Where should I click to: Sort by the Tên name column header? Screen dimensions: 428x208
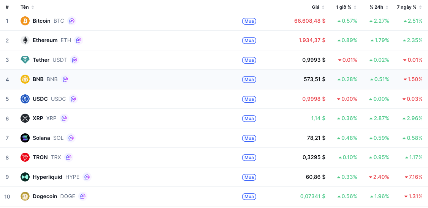tap(27, 7)
